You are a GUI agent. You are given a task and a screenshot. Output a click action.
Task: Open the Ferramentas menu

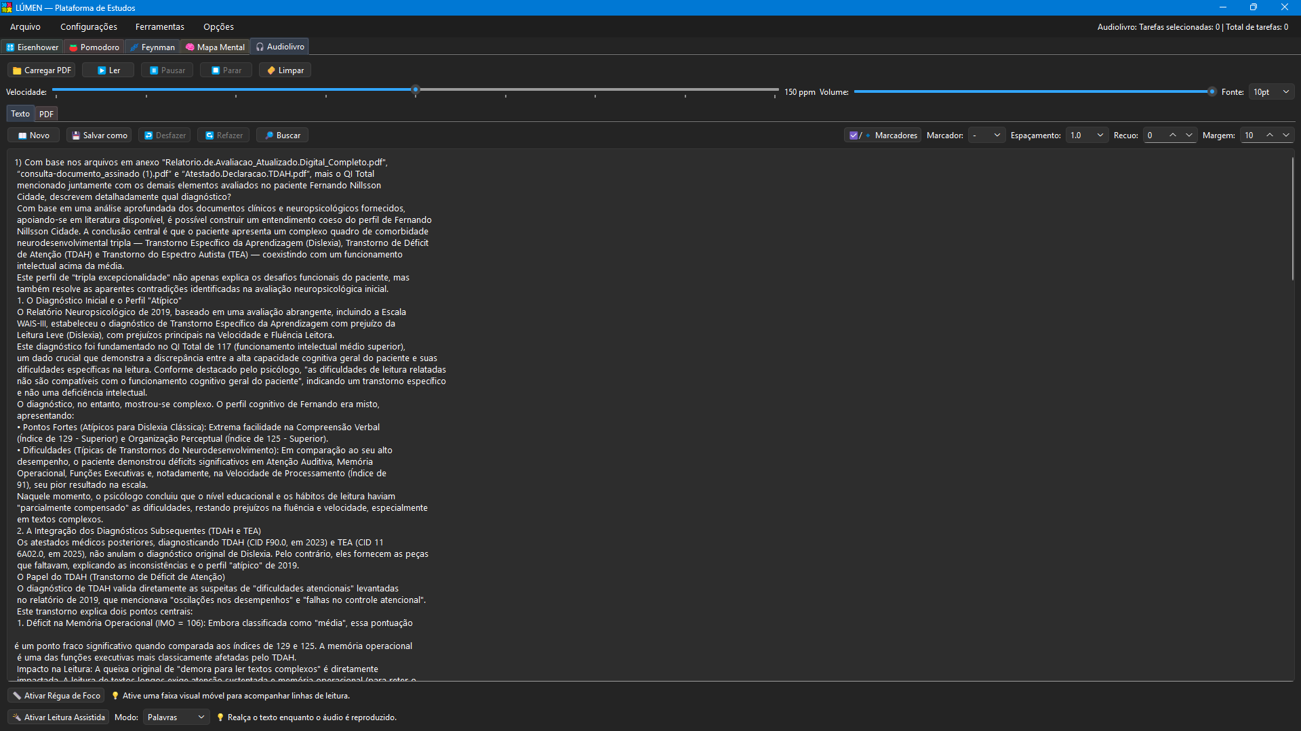point(159,27)
